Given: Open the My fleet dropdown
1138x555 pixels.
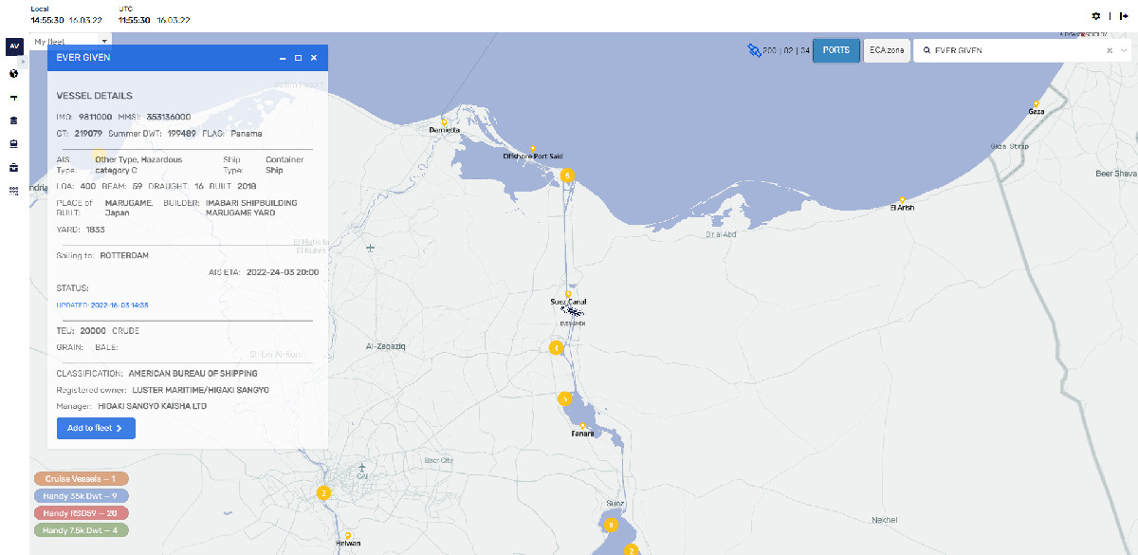Looking at the screenshot, I should (70, 42).
